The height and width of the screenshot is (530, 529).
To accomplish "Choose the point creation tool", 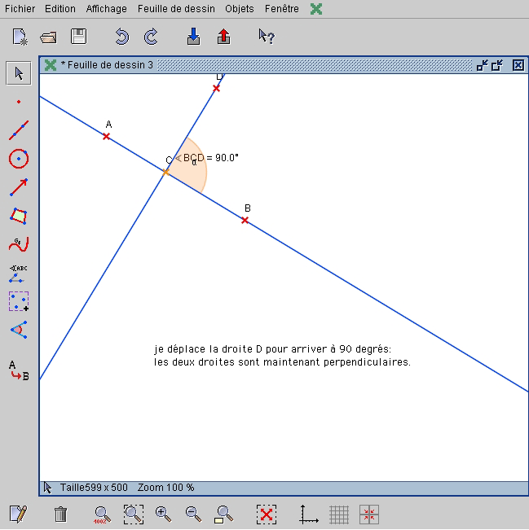I will point(19,102).
